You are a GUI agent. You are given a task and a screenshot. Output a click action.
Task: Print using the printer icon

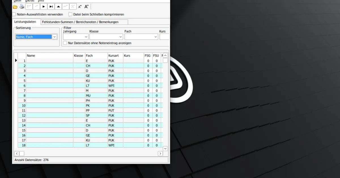(22, 7)
